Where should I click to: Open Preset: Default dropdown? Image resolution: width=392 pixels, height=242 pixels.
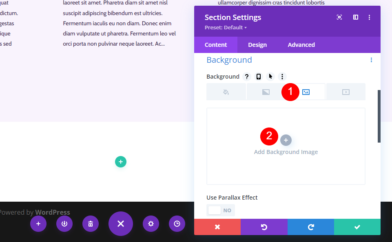(x=226, y=27)
